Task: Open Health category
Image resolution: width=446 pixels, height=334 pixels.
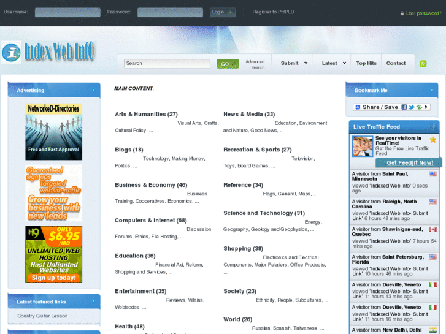Action: [x=129, y=327]
